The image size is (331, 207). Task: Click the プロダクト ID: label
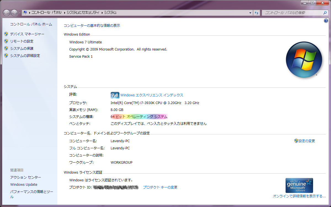80,187
